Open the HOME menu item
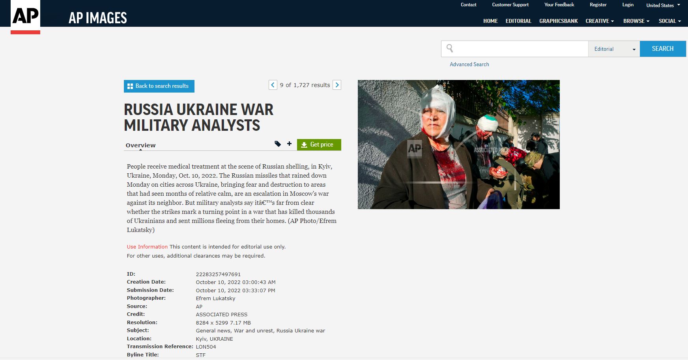 pos(490,21)
